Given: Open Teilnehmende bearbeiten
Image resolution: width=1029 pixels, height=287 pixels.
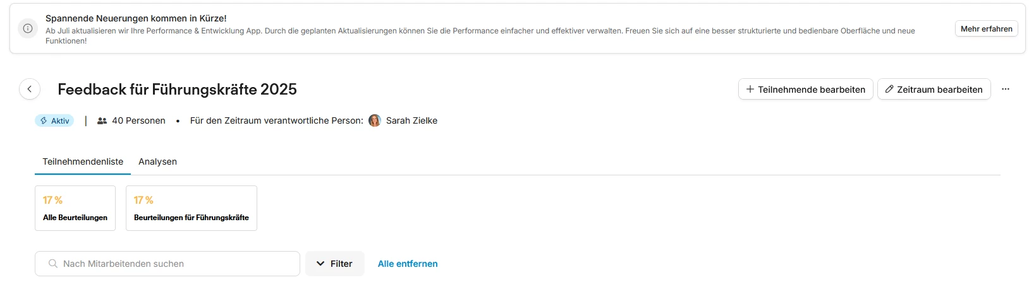Looking at the screenshot, I should pos(805,90).
